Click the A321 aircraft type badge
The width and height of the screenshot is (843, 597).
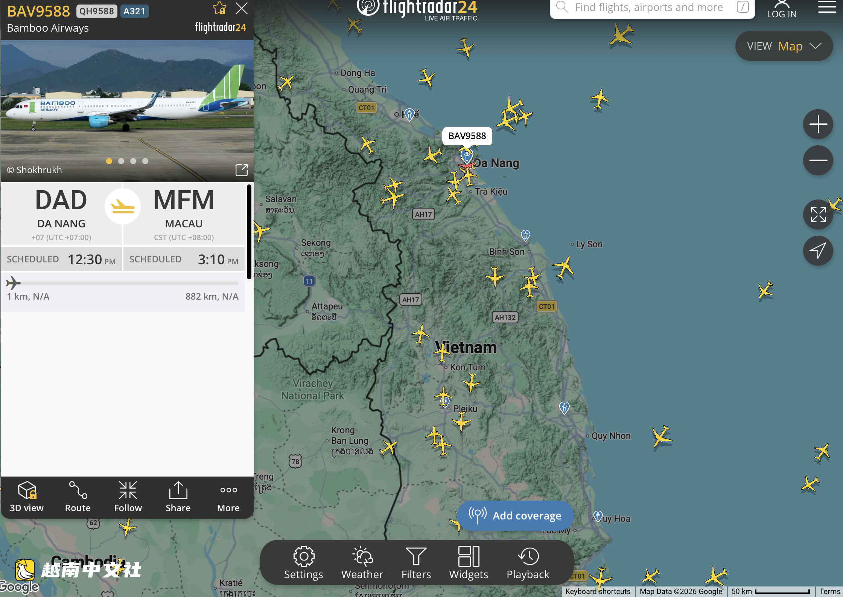pyautogui.click(x=134, y=11)
